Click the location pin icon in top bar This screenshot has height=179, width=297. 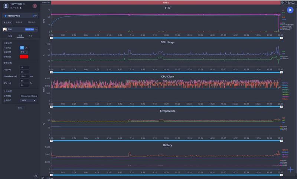[x=282, y=3]
